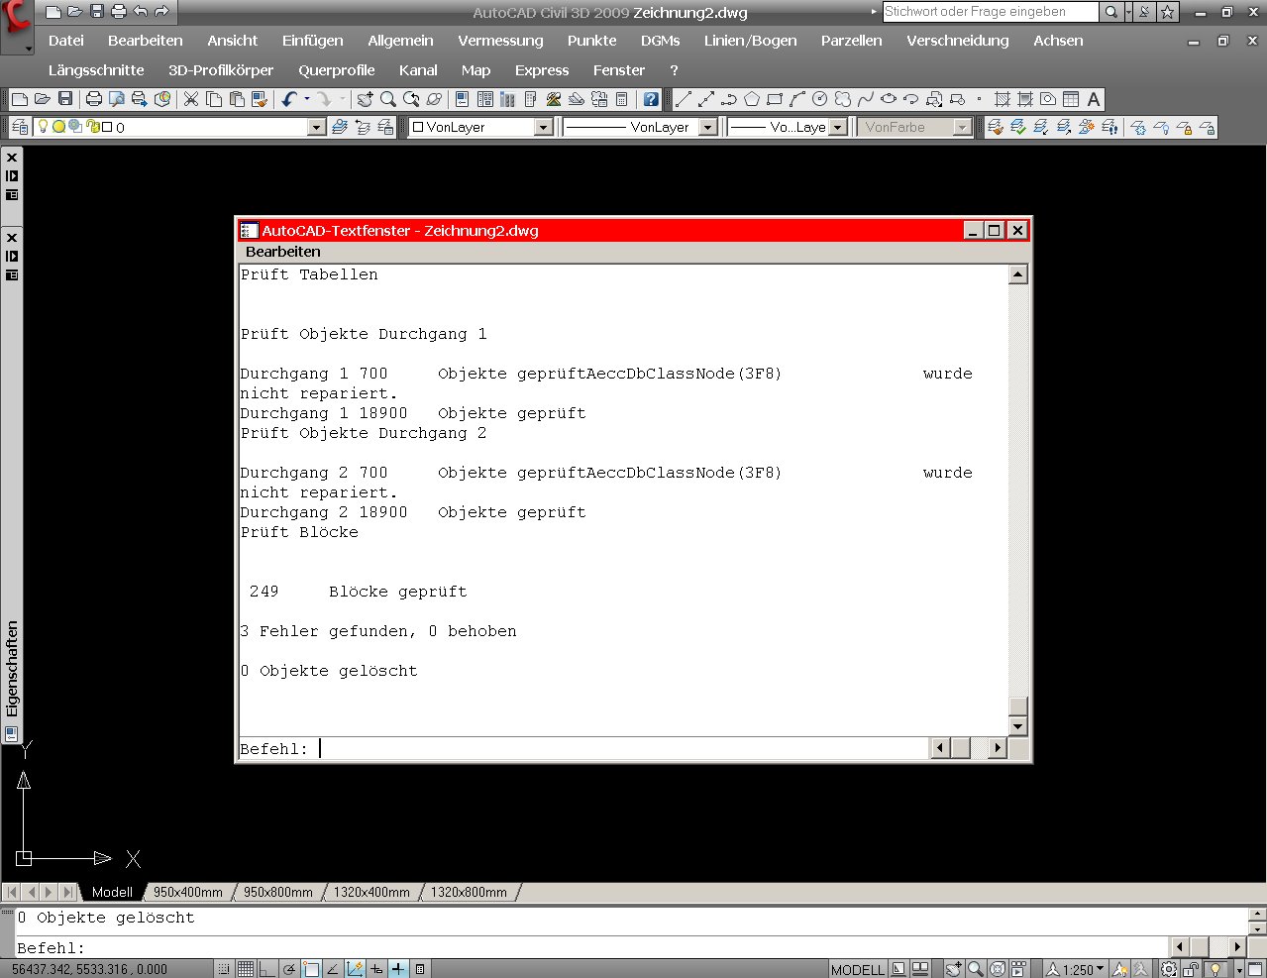Open the VonLayer linetype dropdown
1267x978 pixels.
tap(707, 127)
